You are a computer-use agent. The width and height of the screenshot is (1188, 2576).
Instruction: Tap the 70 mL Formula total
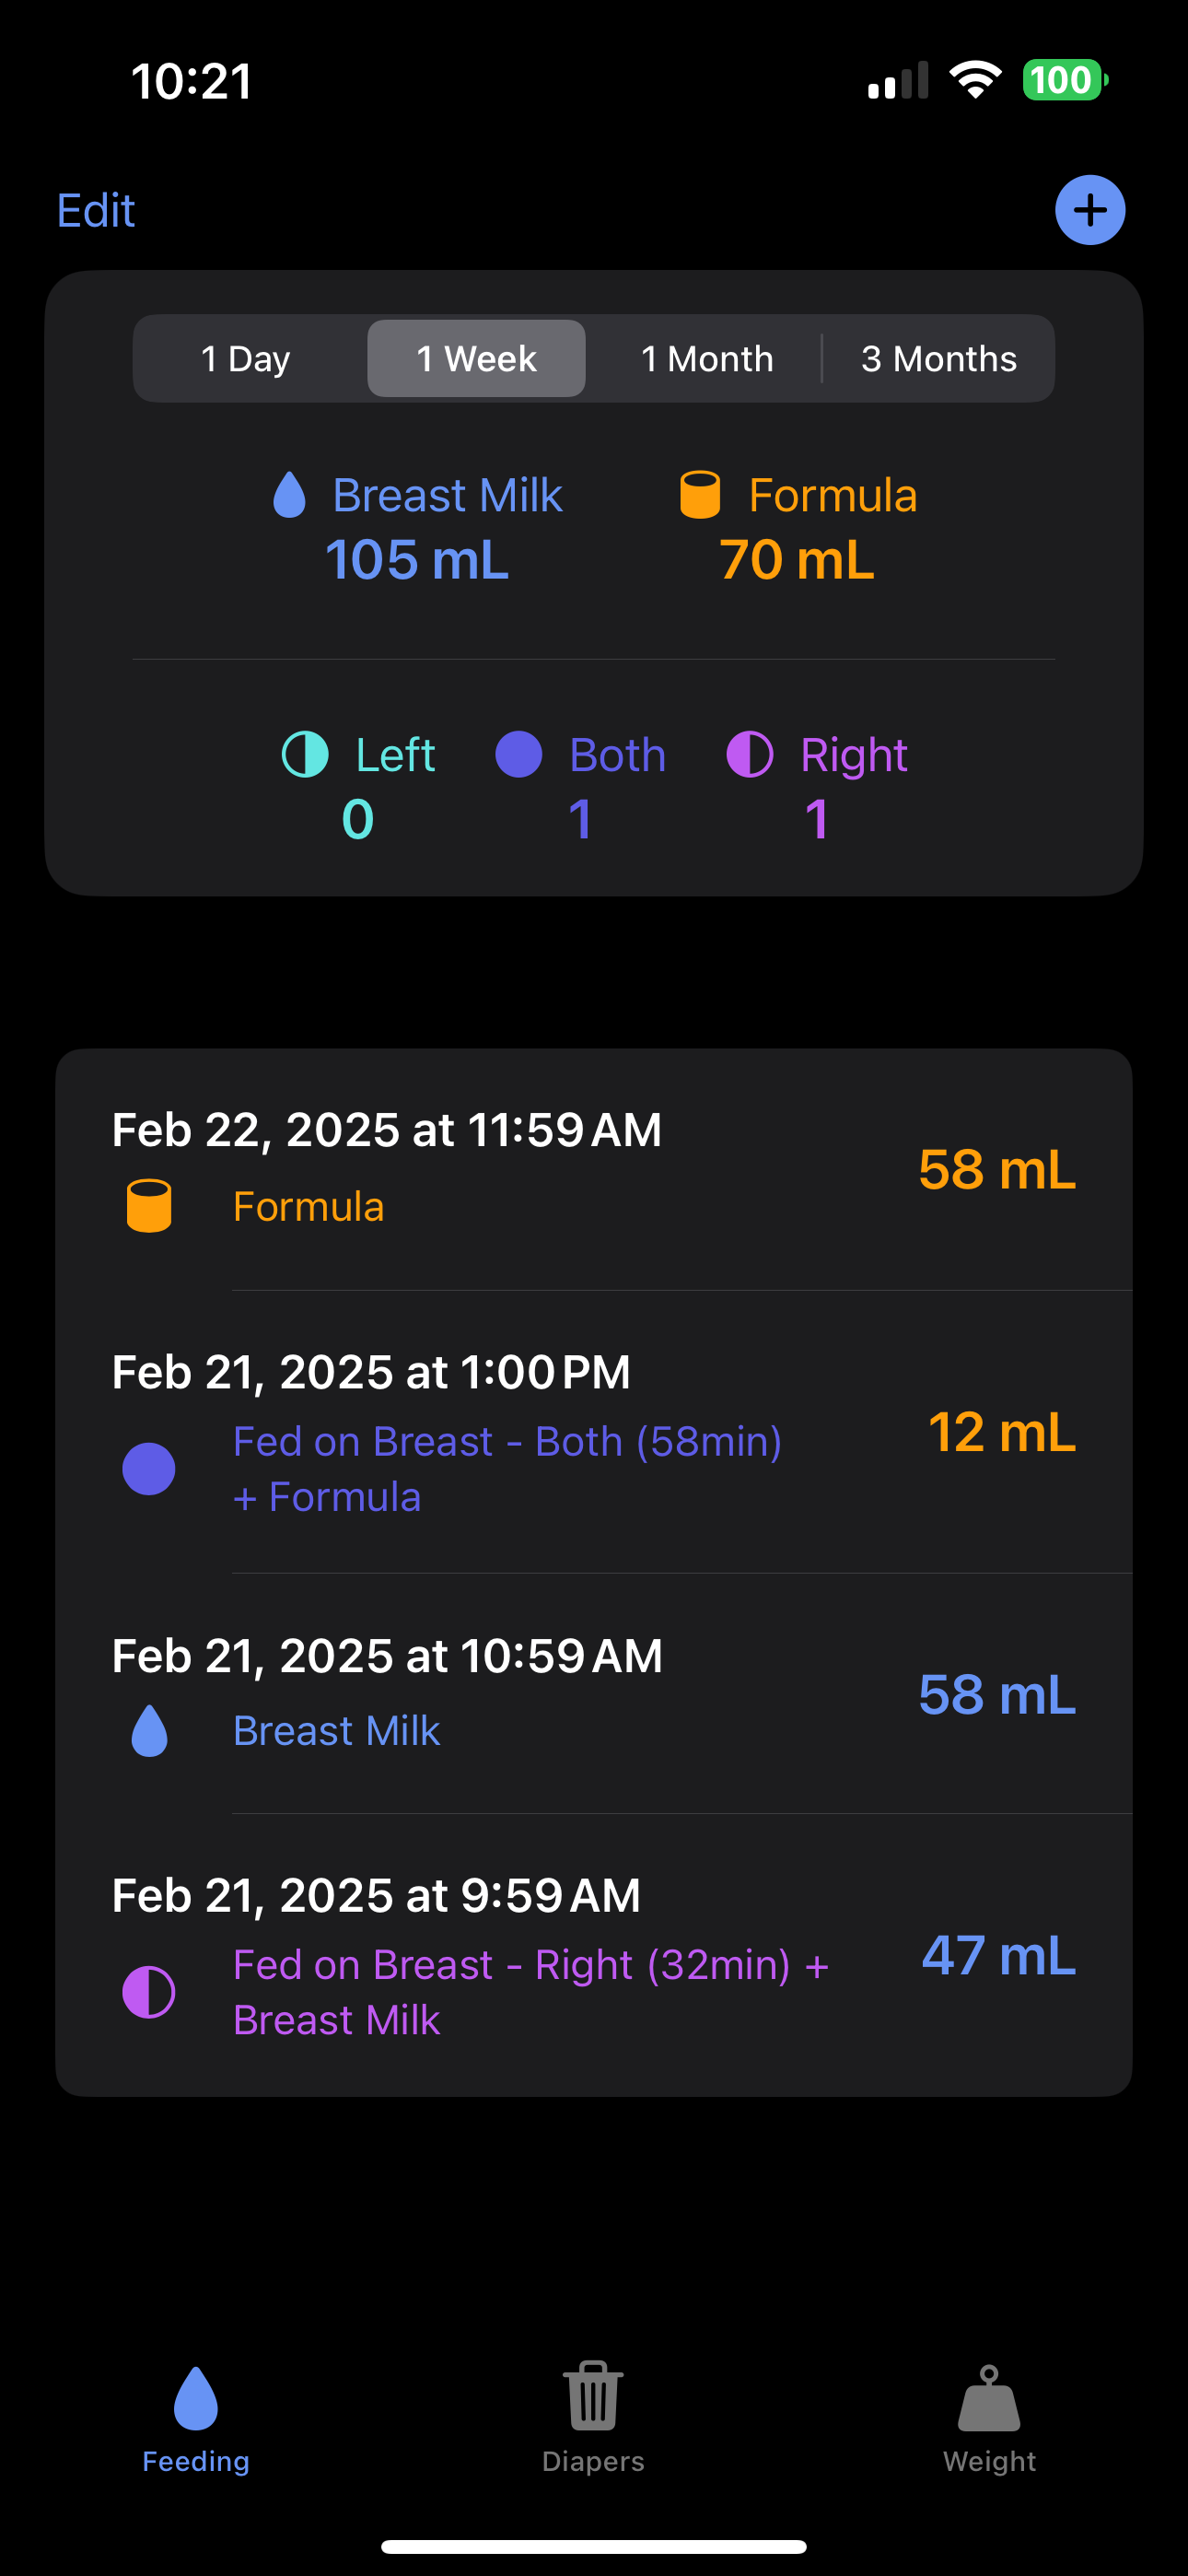pyautogui.click(x=797, y=560)
